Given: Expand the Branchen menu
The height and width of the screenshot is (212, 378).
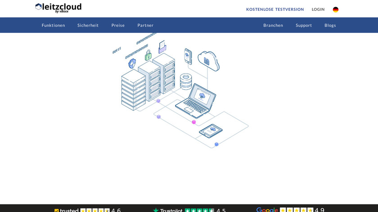Looking at the screenshot, I should [273, 26].
